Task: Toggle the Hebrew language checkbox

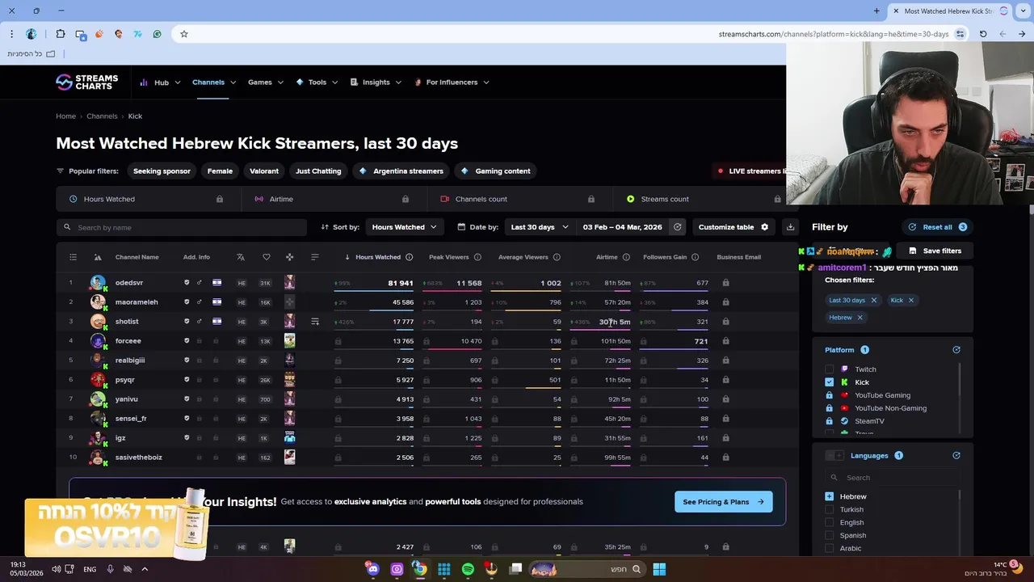Action: [x=830, y=496]
